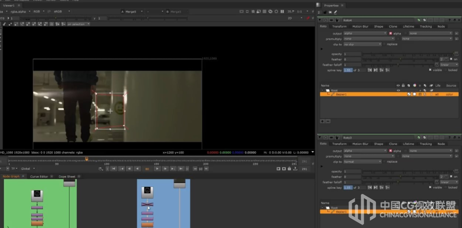Viewport: 462px width, 228px height.
Task: Click the opacity slider in Roto4
Action: [408, 54]
